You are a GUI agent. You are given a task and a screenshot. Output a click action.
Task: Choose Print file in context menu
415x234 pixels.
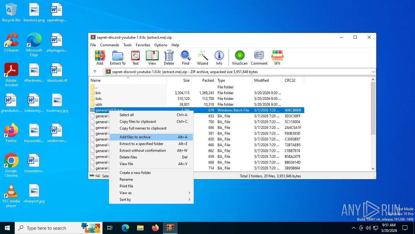click(151, 186)
